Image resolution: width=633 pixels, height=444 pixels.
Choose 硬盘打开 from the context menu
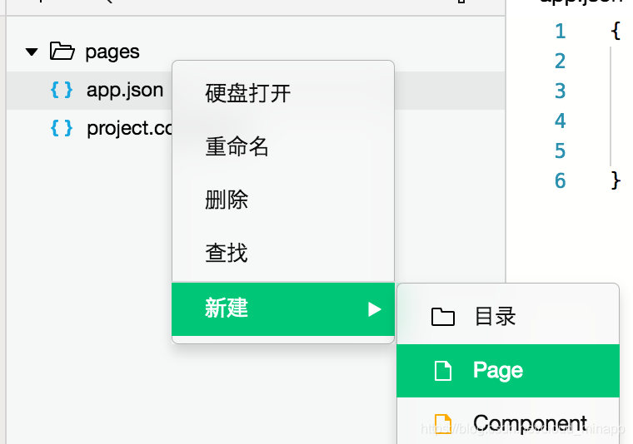(283, 93)
